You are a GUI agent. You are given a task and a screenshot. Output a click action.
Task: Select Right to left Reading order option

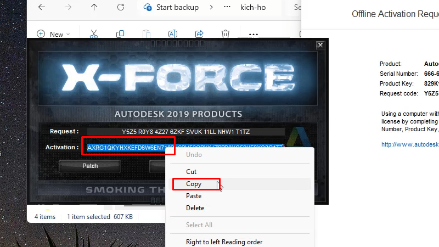[224, 242]
